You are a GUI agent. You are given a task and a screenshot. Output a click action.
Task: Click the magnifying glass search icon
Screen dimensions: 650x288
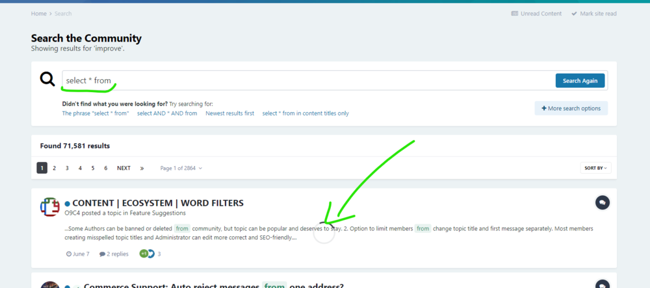pyautogui.click(x=47, y=79)
